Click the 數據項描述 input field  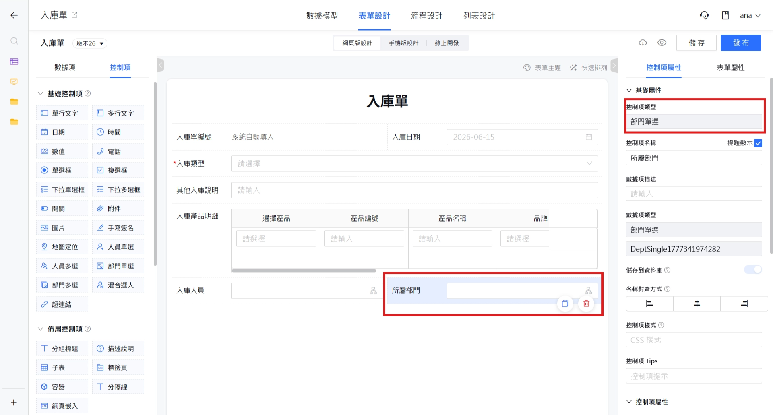pos(694,194)
